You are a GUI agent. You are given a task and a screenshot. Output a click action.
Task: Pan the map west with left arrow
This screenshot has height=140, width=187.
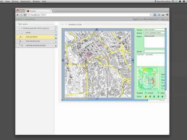point(63,60)
